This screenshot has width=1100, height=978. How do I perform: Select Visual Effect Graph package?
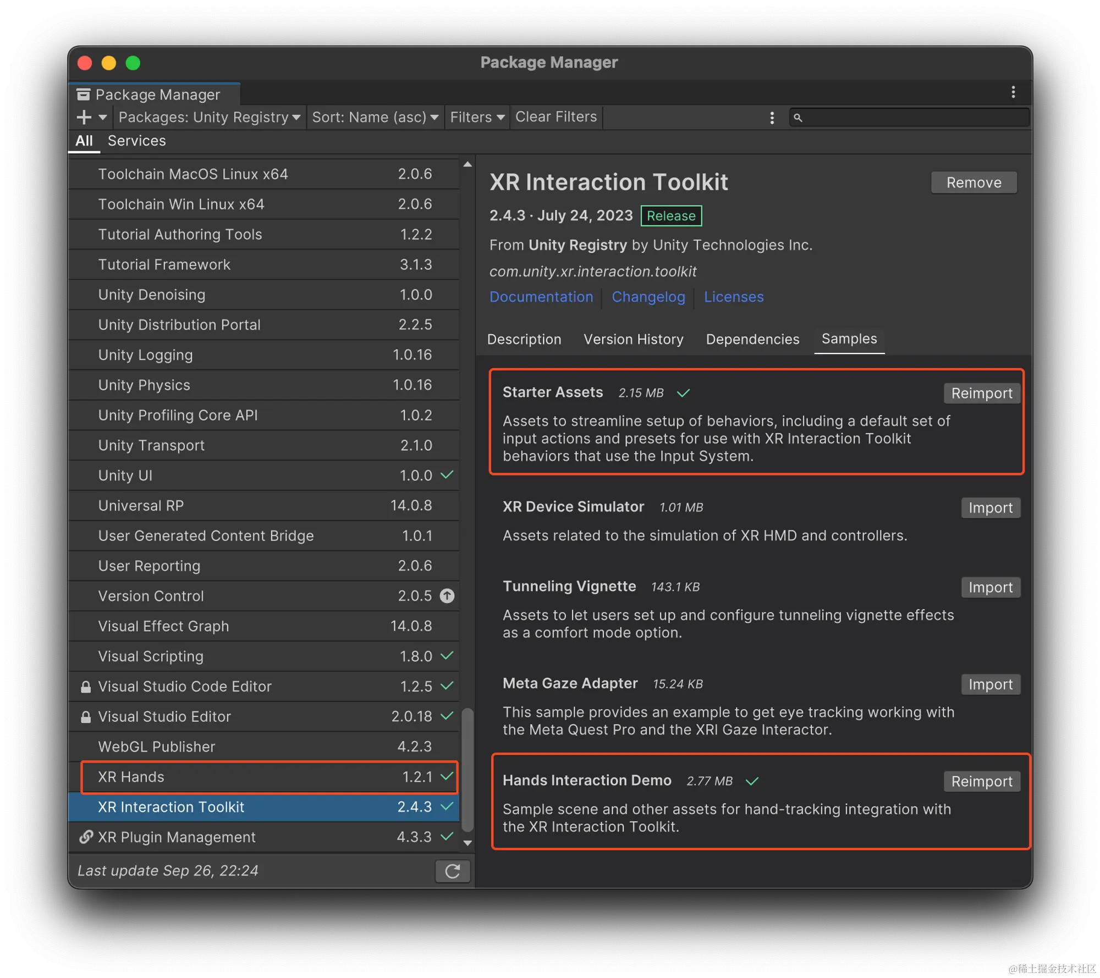pyautogui.click(x=264, y=627)
